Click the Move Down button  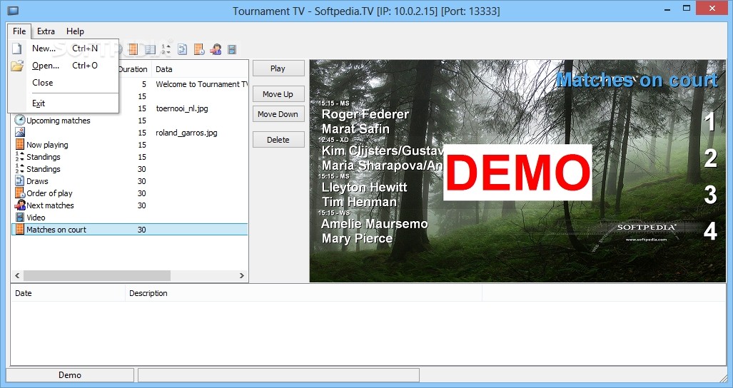pos(278,114)
